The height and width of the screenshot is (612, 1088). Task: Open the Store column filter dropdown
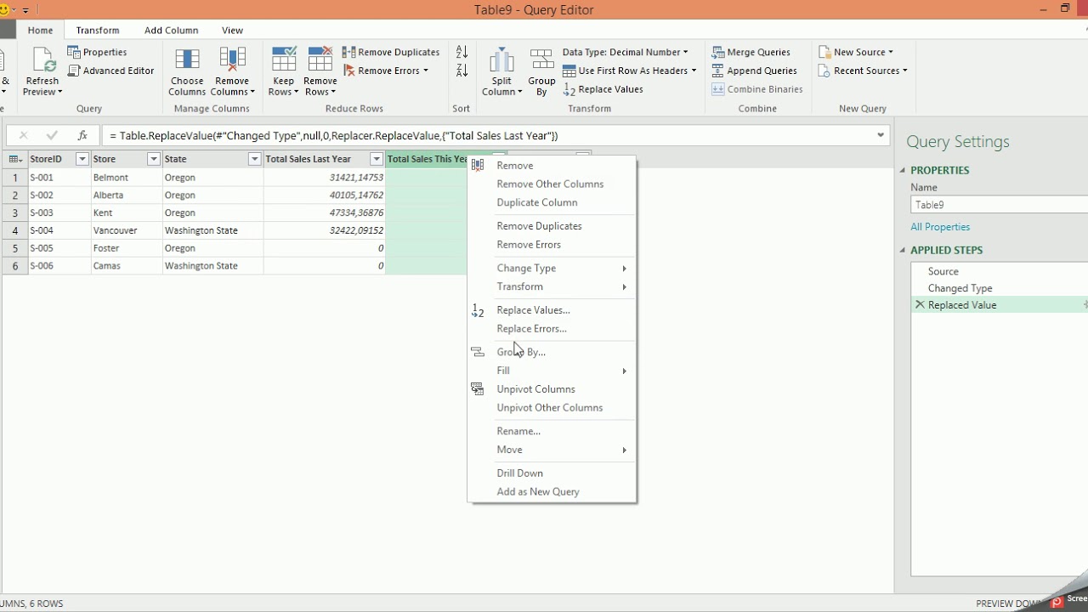(x=154, y=160)
